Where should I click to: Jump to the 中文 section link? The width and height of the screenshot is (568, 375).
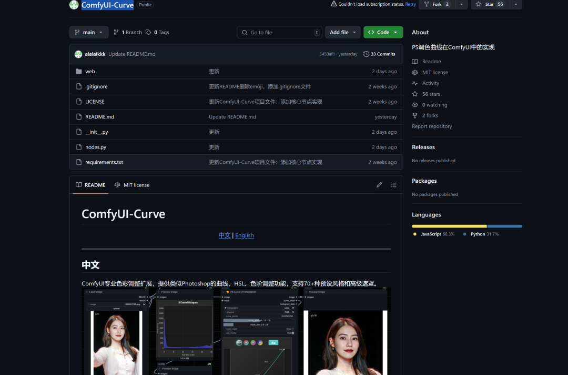(224, 235)
